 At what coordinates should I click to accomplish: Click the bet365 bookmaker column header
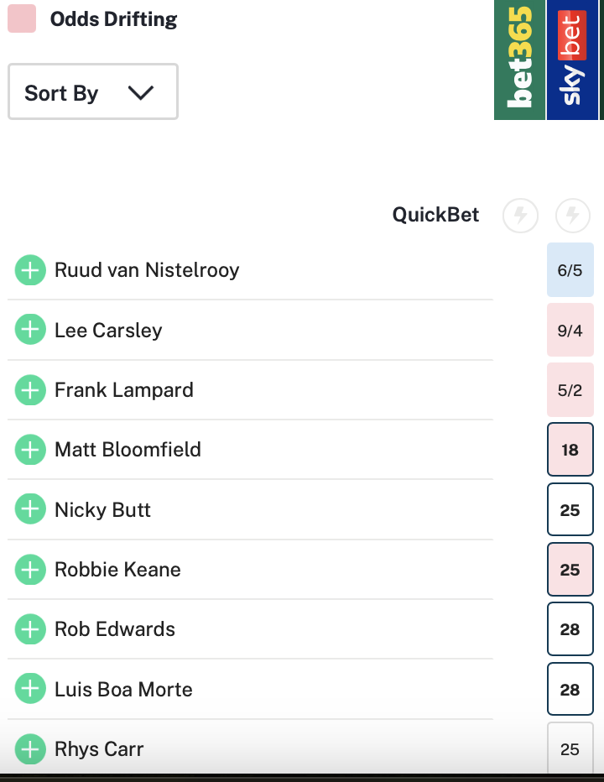click(520, 59)
